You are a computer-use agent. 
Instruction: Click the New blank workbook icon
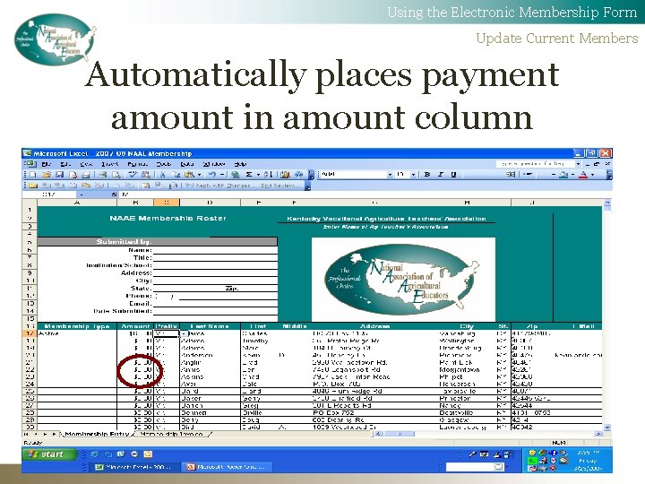(x=33, y=175)
